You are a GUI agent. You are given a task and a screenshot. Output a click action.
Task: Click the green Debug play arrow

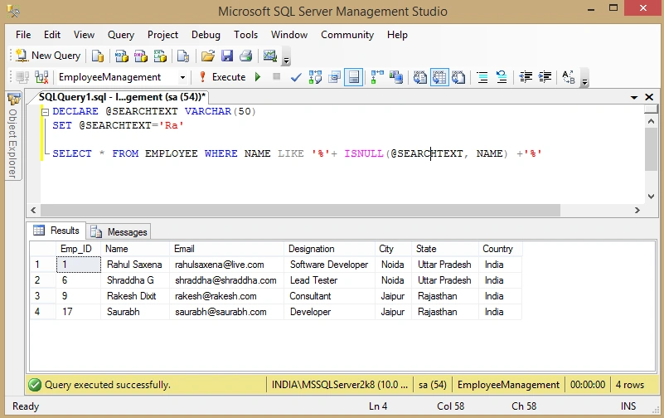pyautogui.click(x=258, y=77)
